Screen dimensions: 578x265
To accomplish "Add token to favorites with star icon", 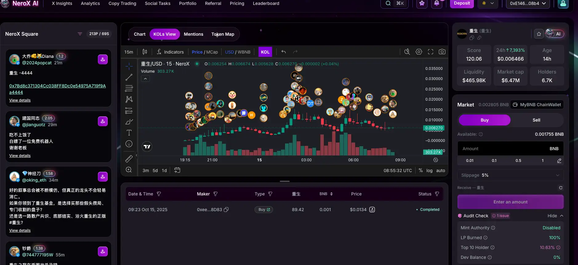I will (539, 34).
